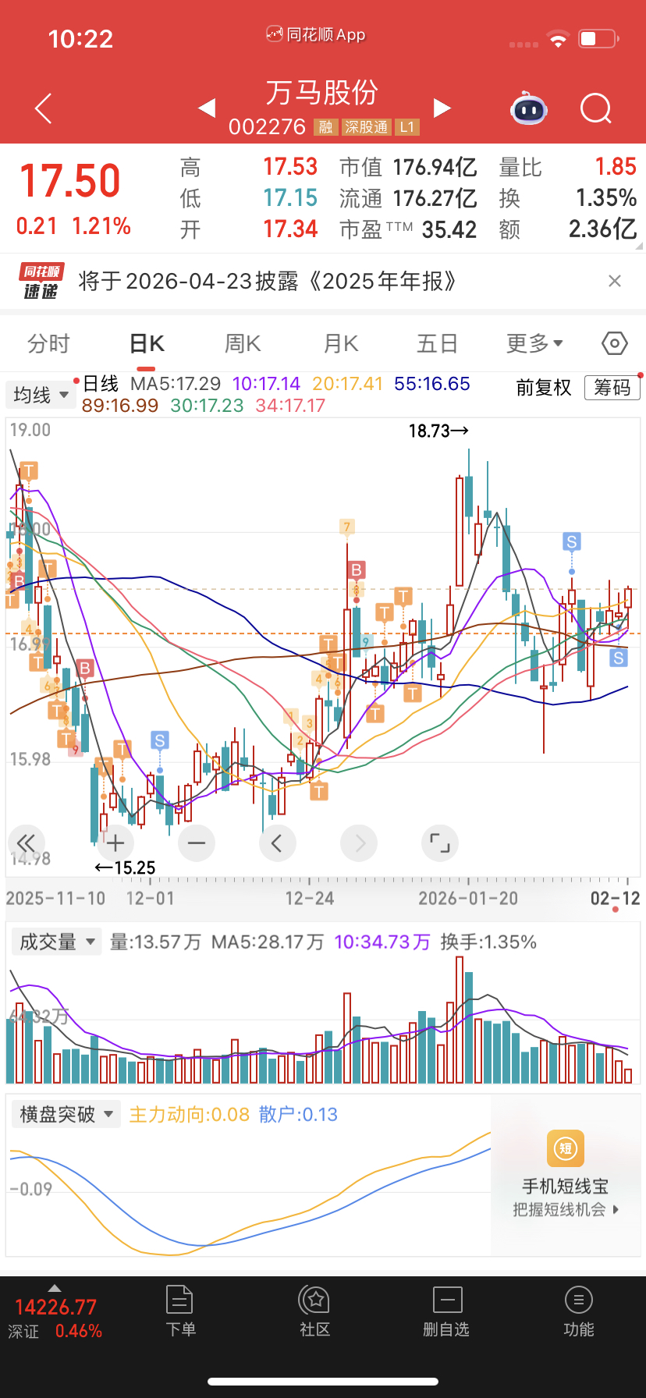Tap the 融 margin trading badge
Image resolution: width=646 pixels, height=1398 pixels.
325,127
